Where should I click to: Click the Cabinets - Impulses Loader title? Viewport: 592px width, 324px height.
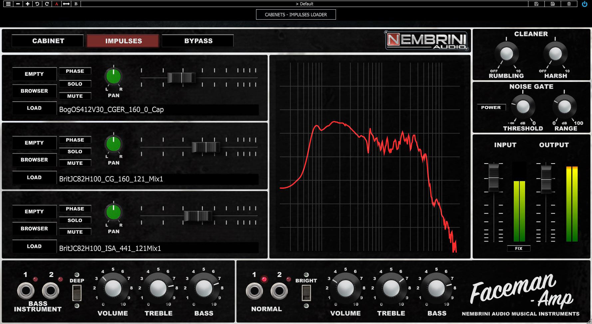pos(296,15)
